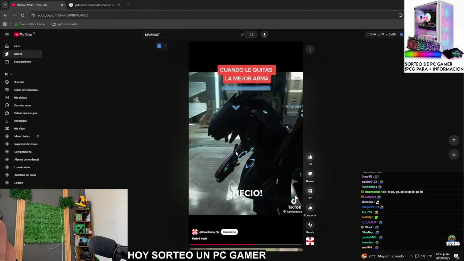Open Descargas in the sidebar

pyautogui.click(x=22, y=121)
